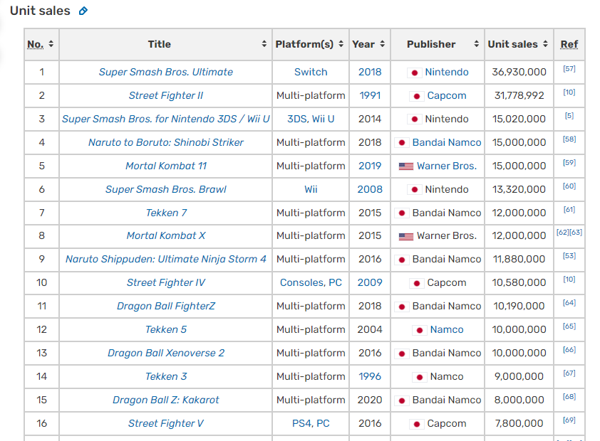Click the Year column header label
Screen dimensions: 600x441
click(x=363, y=44)
